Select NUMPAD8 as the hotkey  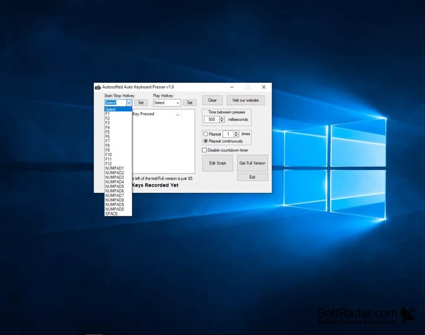point(118,200)
